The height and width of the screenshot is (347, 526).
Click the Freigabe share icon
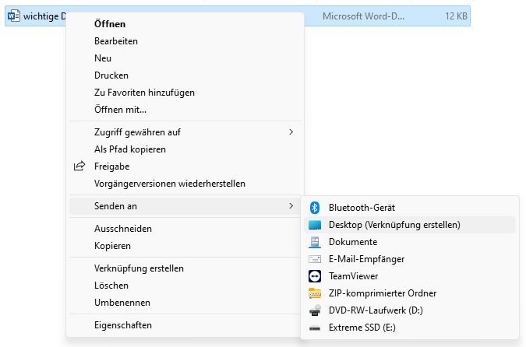79,166
